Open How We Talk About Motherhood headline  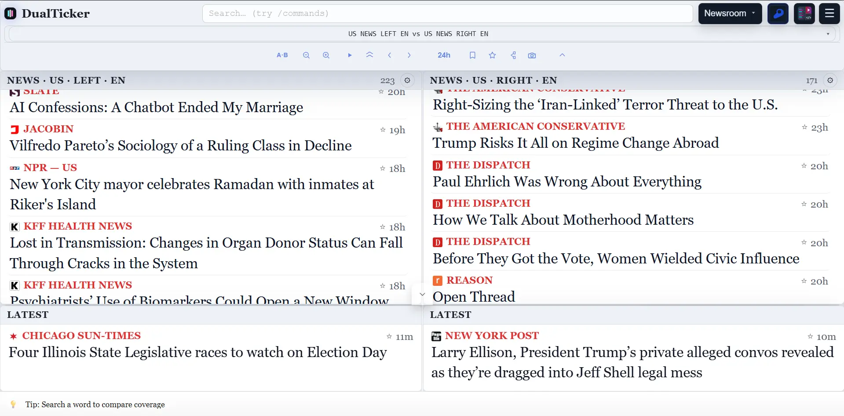(563, 220)
